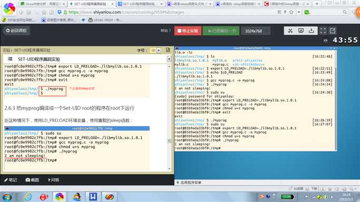360x202 pixels.
Task: Open the 笔记 notes button
Action: [x=11, y=180]
